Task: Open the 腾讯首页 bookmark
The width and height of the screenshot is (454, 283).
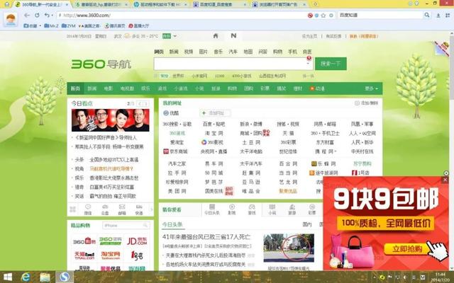Action: 115,25
